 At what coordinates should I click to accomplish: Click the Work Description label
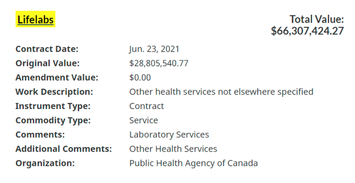coord(54,92)
